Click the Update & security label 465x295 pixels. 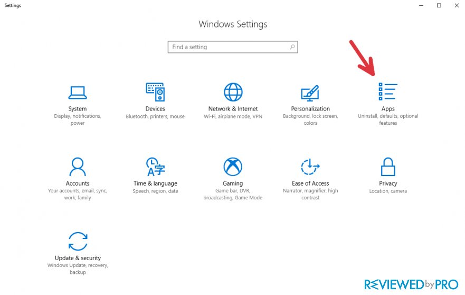pos(78,258)
